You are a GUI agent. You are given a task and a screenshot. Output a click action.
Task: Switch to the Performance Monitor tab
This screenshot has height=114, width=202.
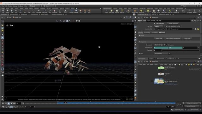pos(164,15)
